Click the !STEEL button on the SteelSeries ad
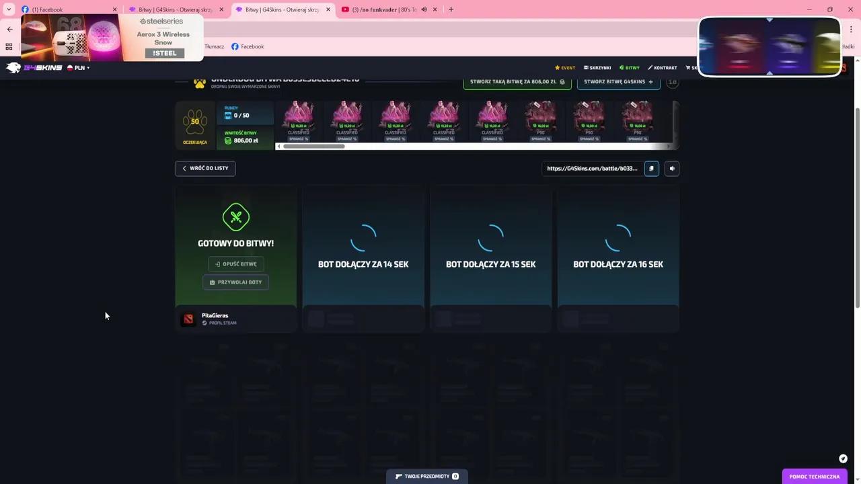 tap(164, 53)
